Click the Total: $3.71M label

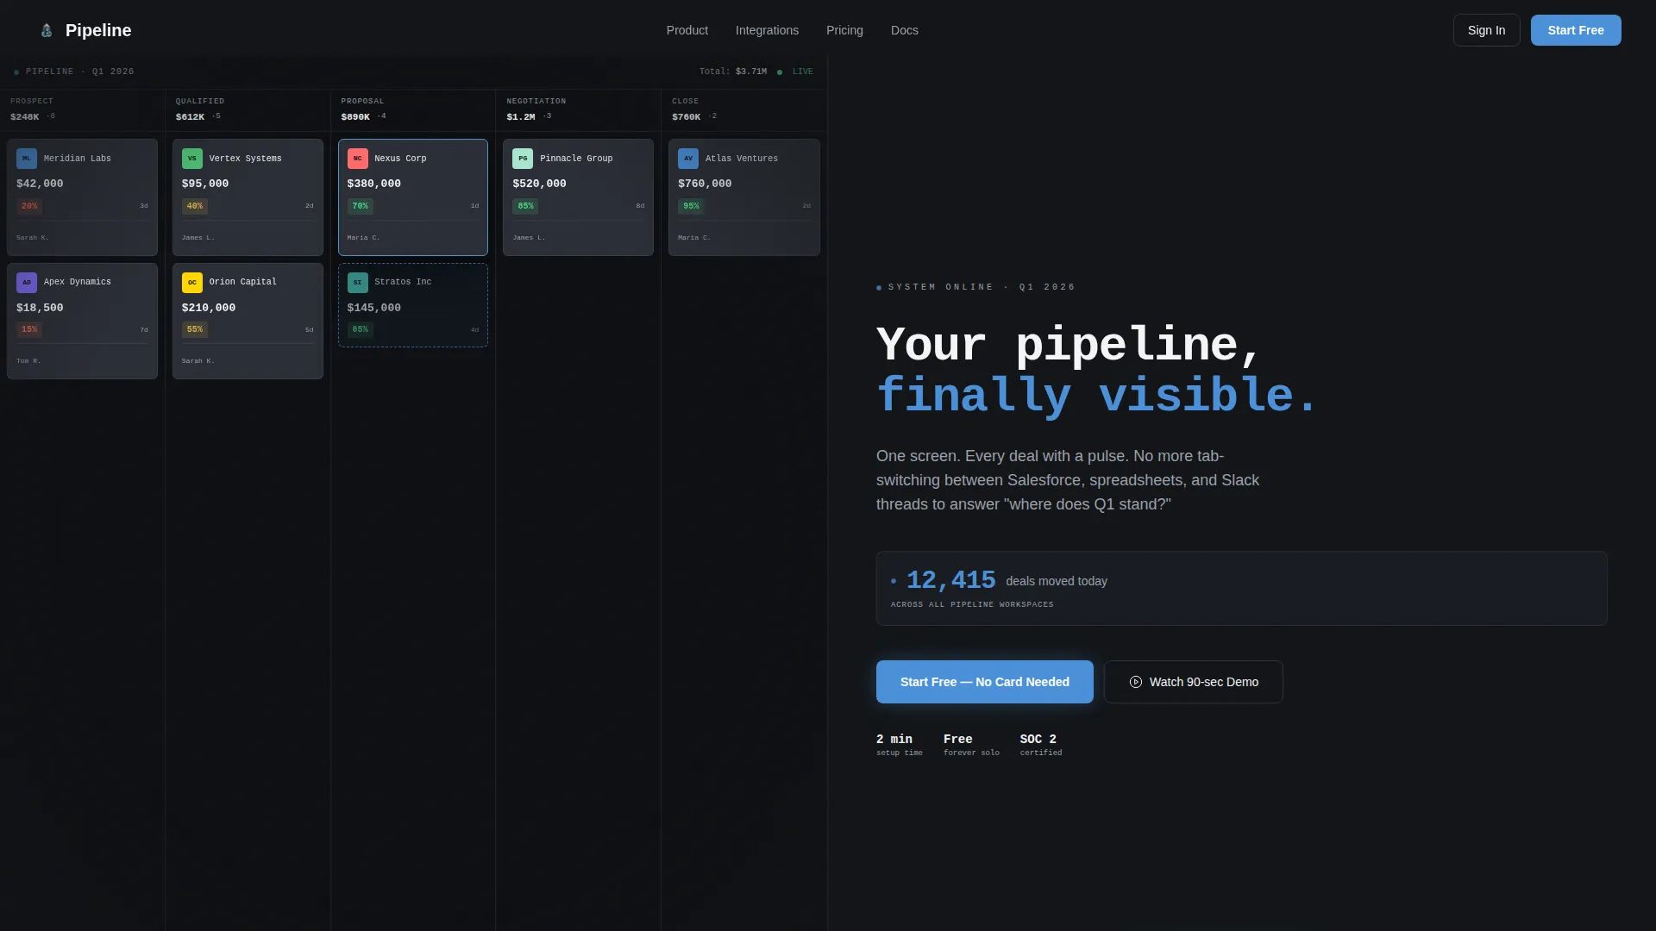(733, 72)
